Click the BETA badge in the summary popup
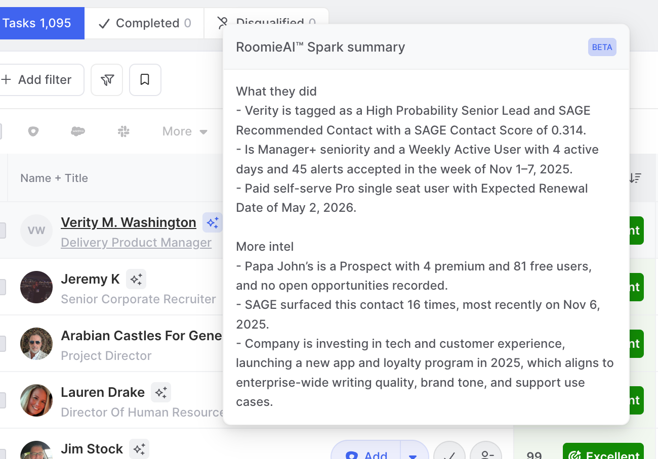Screen dimensions: 658x459 click(602, 47)
